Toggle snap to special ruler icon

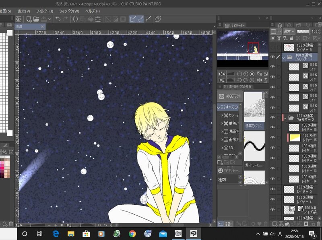click(140, 19)
